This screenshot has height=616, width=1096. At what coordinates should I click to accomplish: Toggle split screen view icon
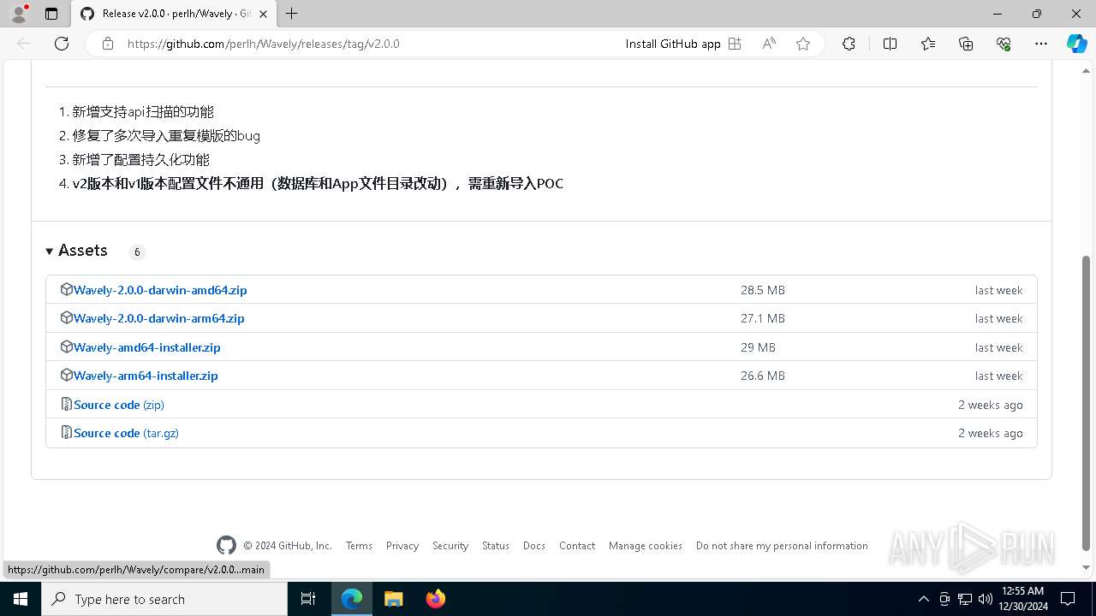890,44
